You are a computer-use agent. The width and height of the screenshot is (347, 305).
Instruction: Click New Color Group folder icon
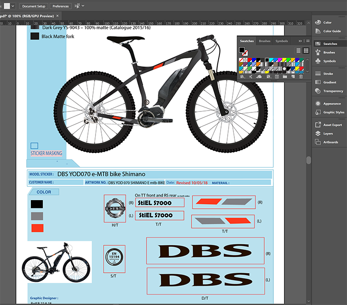point(285,77)
